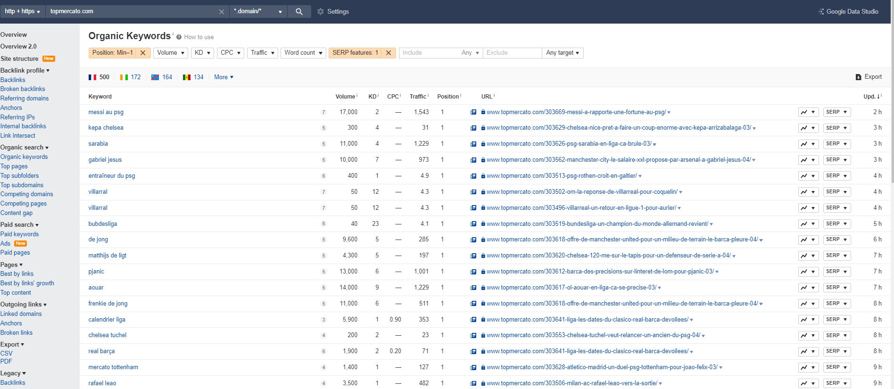Click the Include keywords input field
The height and width of the screenshot is (389, 894).
point(428,53)
